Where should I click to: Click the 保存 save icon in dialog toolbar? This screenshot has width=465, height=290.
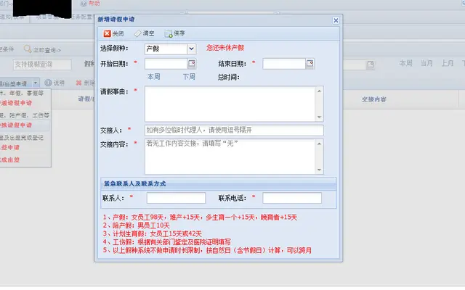[169, 34]
